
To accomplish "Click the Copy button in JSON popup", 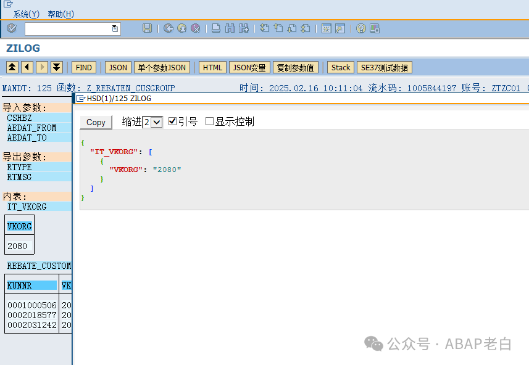I will pyautogui.click(x=96, y=122).
